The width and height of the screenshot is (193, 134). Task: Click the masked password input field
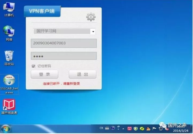[x=64, y=56]
